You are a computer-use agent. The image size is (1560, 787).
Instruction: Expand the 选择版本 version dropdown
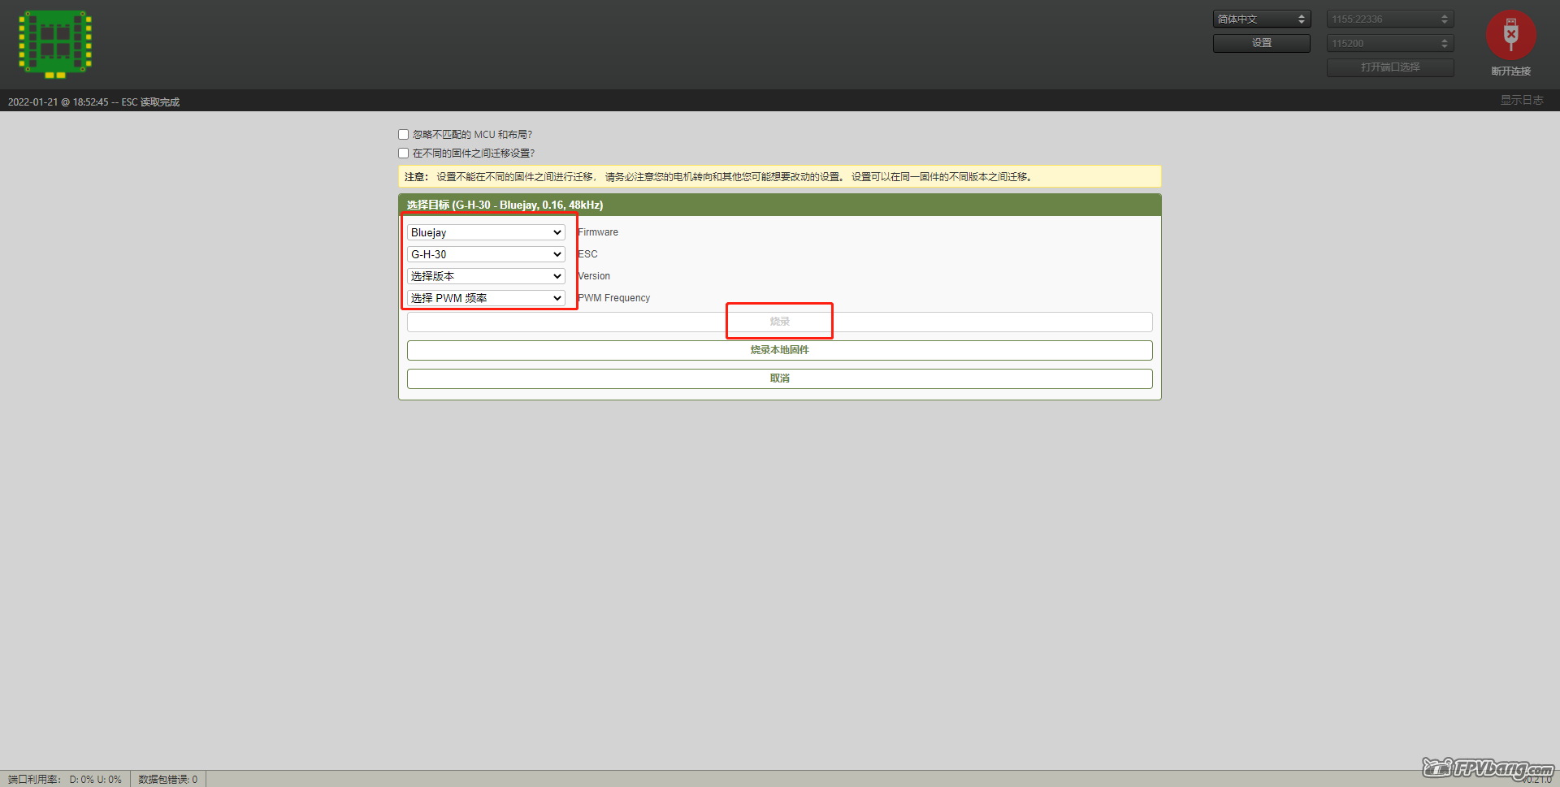click(486, 276)
